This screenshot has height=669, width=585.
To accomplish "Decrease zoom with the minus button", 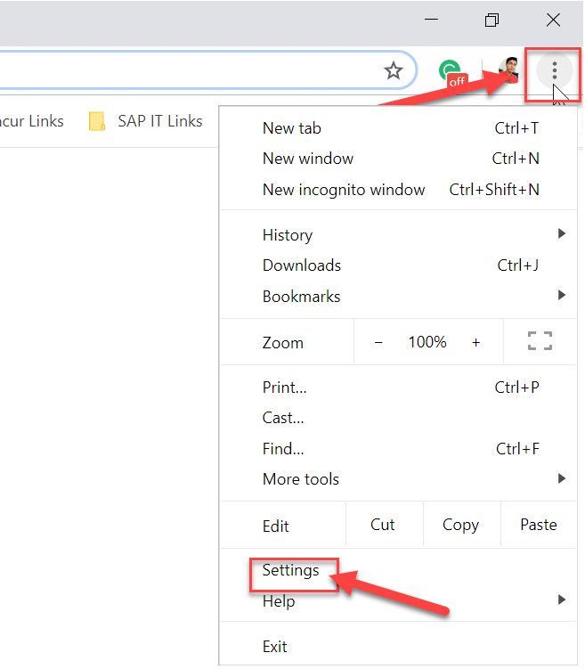I will point(378,342).
